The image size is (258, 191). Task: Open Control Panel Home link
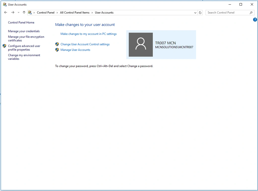tap(21, 22)
